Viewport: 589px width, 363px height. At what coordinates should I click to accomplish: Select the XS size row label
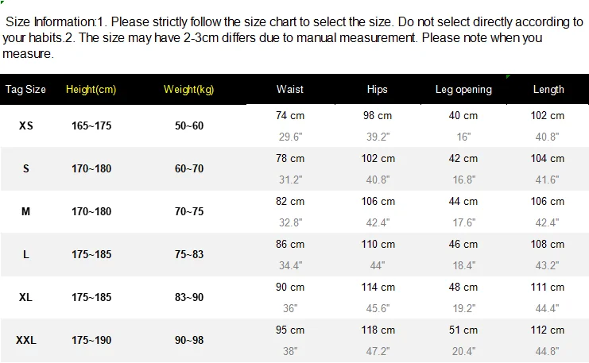click(26, 126)
